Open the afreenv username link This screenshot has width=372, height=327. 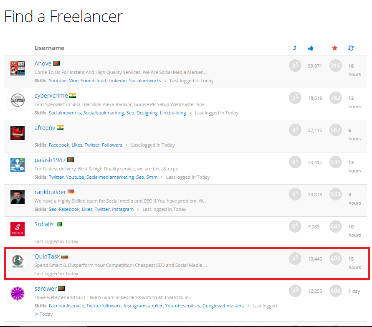[x=45, y=127]
